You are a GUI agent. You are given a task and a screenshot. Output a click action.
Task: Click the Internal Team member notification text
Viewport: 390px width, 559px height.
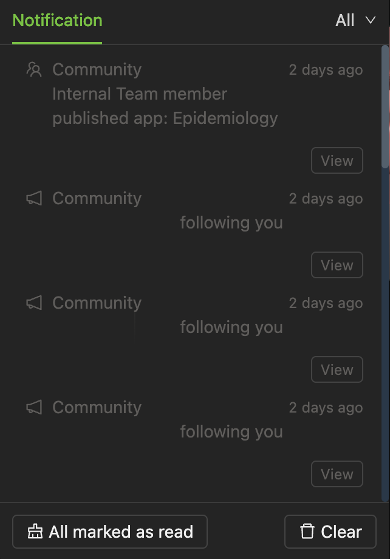[140, 94]
